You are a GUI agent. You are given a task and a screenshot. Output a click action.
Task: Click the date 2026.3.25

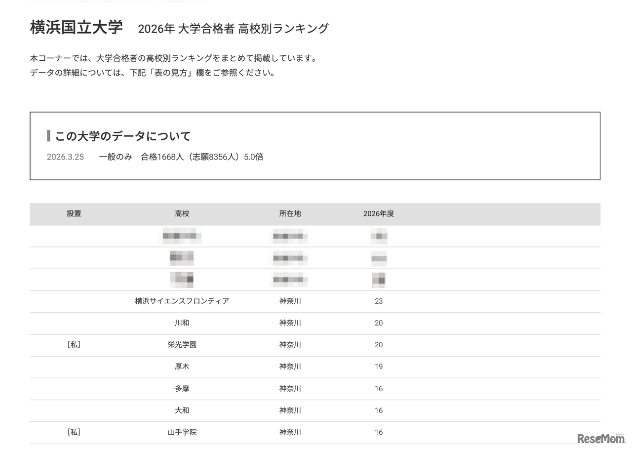point(65,157)
